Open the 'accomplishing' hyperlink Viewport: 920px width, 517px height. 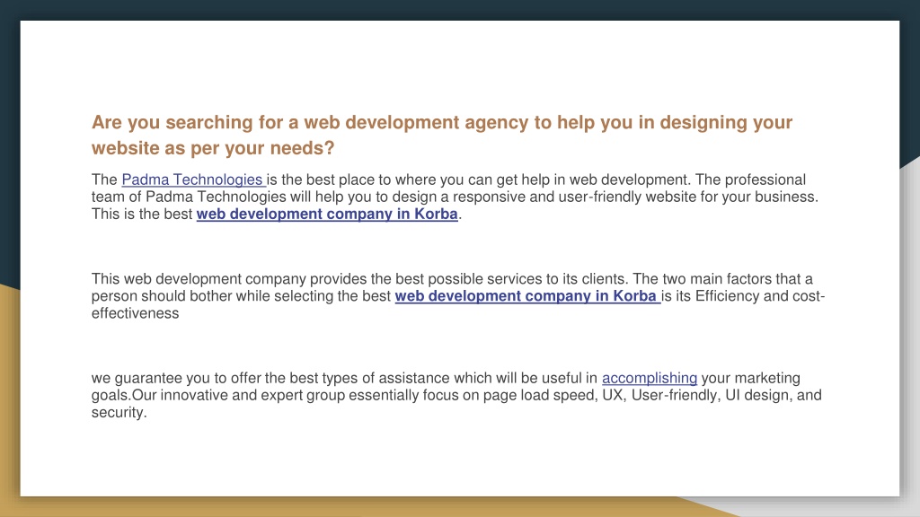650,378
